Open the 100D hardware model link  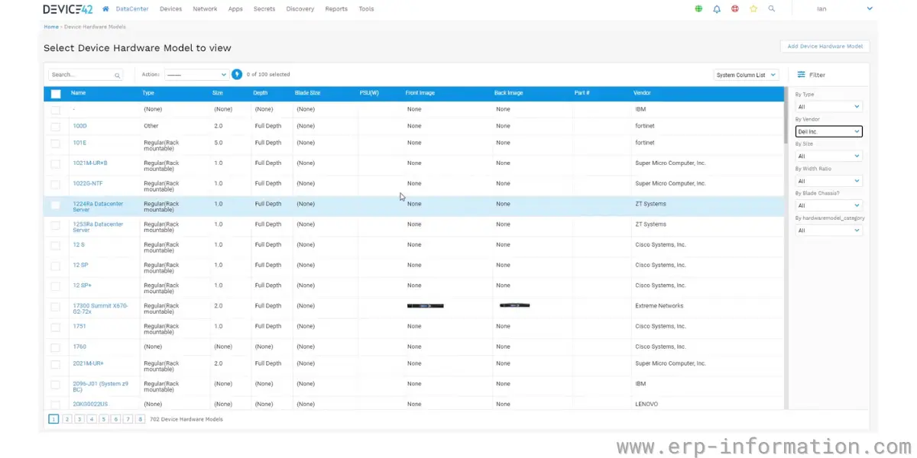(x=80, y=126)
